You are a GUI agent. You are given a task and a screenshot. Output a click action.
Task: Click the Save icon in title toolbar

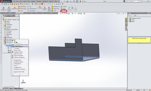coord(67,1)
